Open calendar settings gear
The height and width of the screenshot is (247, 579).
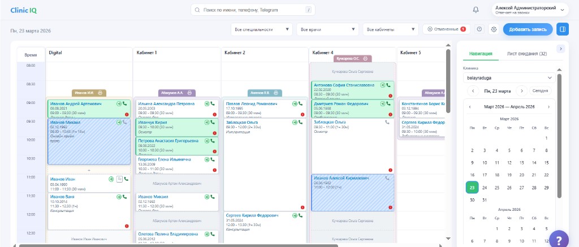pos(493,29)
